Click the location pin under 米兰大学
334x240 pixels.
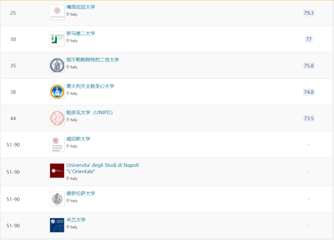pyautogui.click(x=68, y=227)
